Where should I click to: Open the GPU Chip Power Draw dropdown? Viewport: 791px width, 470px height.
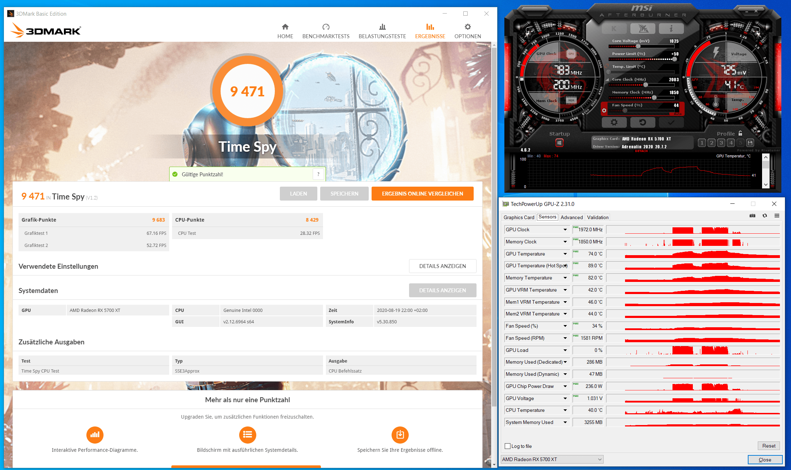[x=565, y=386]
